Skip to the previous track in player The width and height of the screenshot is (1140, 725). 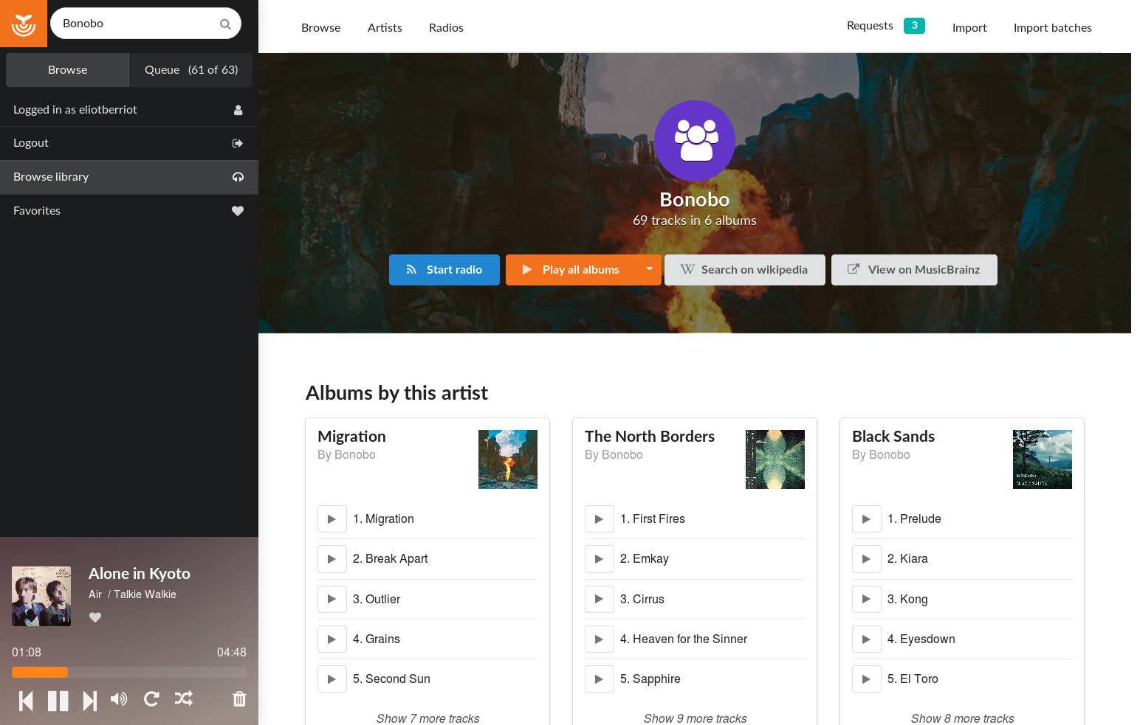coord(26,700)
